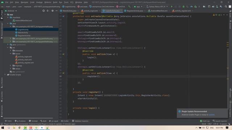This screenshot has height=130, width=232.
Task: Expand the mipmap folder
Action: pos(11,66)
